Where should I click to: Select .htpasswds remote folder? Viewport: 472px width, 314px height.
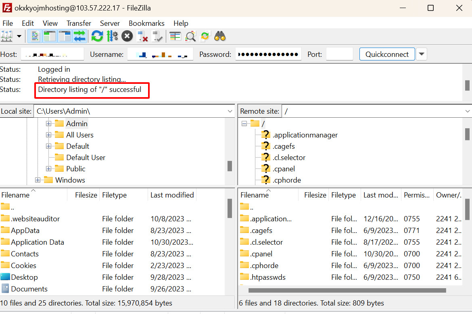267,277
